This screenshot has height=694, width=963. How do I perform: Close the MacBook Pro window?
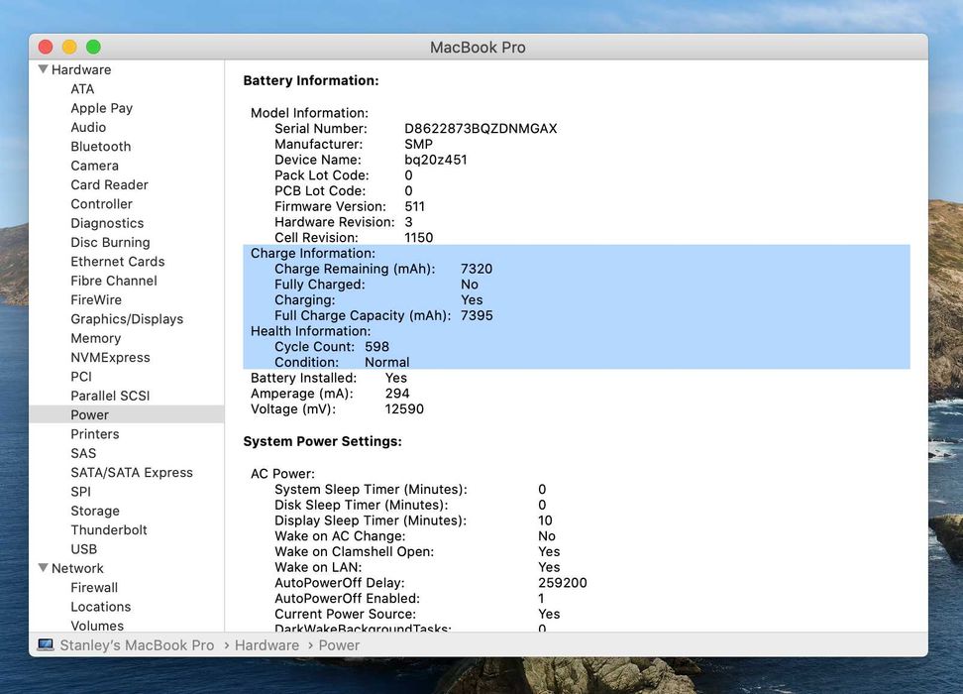click(x=46, y=47)
